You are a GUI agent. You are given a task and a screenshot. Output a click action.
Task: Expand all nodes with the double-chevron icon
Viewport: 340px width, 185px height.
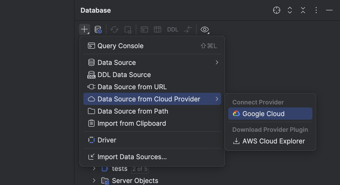[x=290, y=10]
